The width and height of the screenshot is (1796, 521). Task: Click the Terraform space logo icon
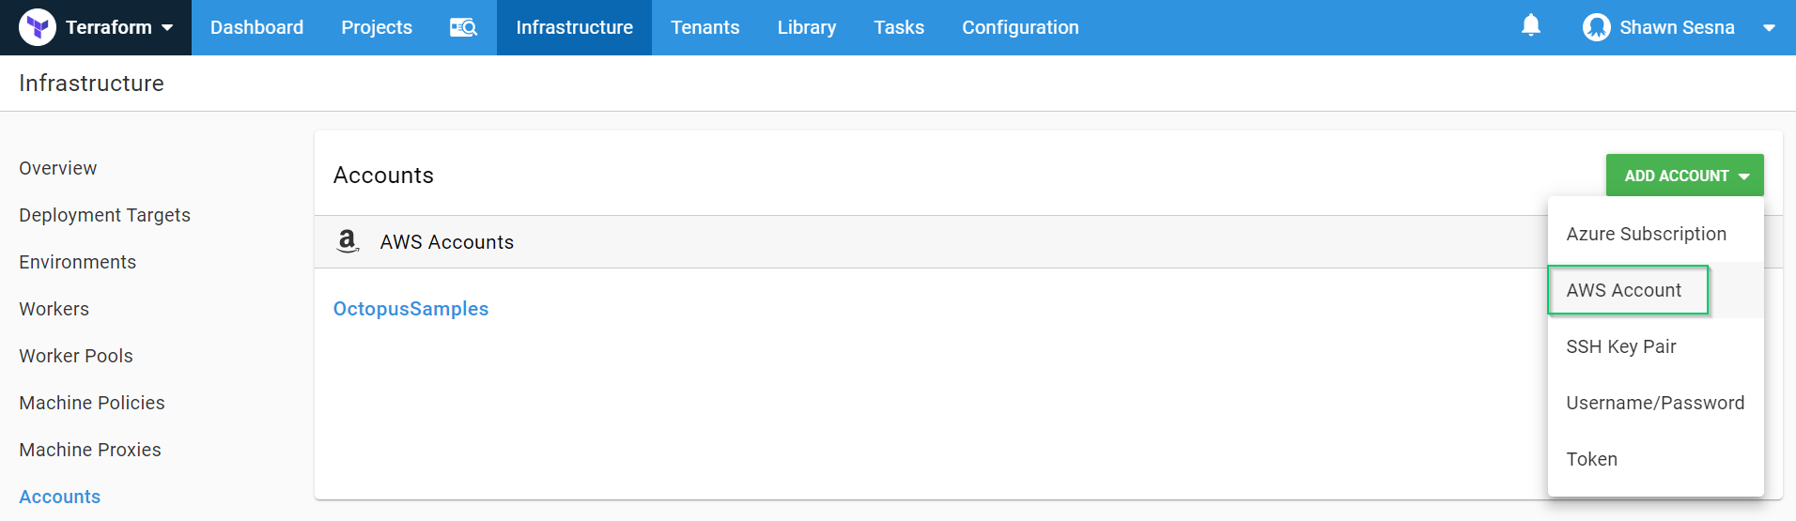38,27
